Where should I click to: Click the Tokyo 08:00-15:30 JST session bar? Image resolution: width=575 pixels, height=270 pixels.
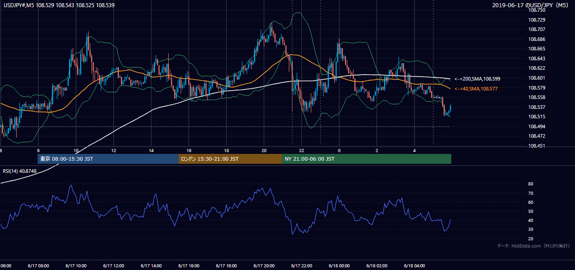pos(108,159)
